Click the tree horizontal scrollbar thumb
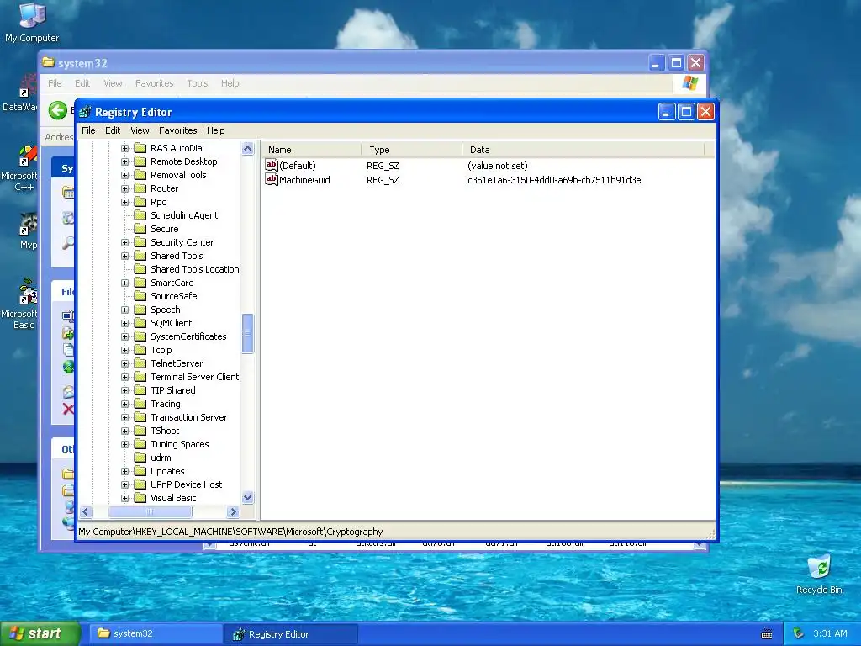 (x=150, y=512)
